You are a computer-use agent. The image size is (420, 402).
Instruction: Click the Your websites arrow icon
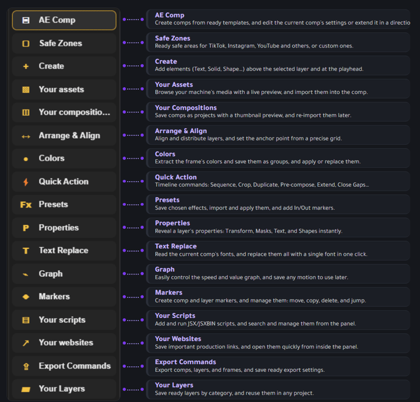26,343
